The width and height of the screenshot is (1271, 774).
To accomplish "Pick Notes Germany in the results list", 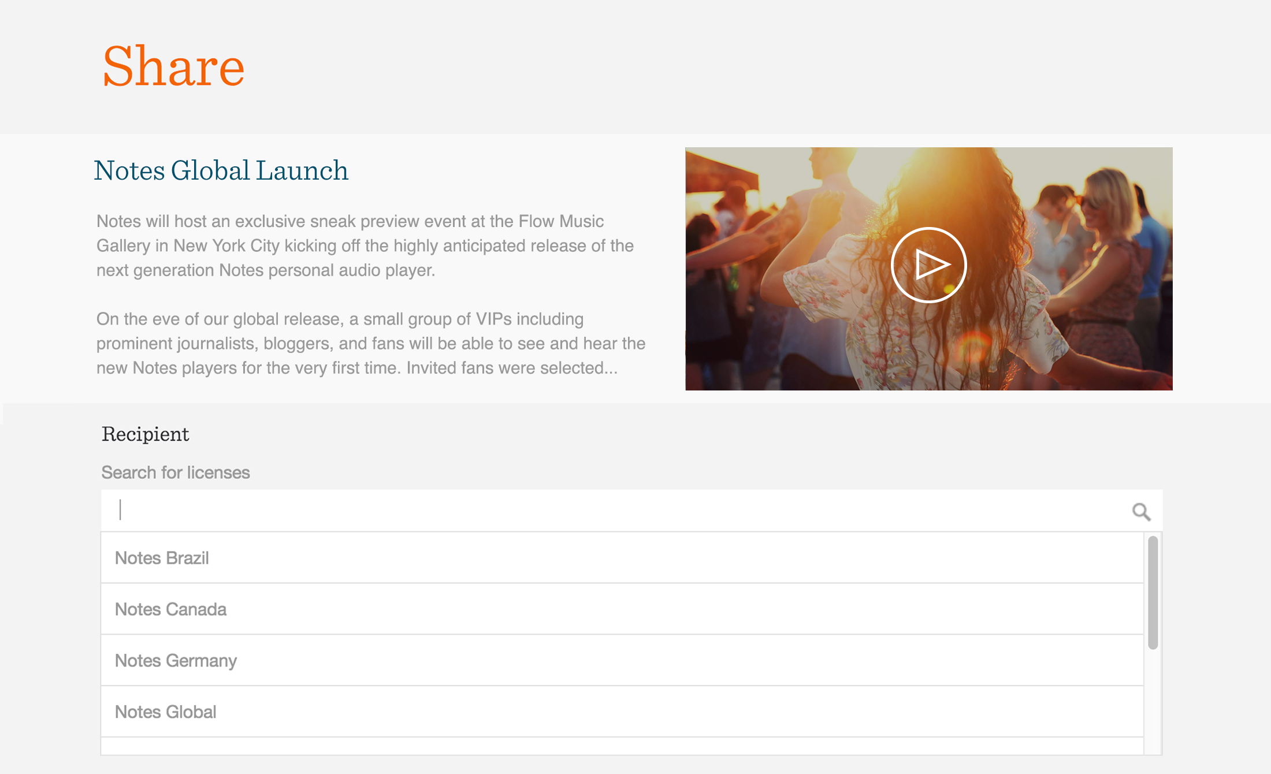I will coord(622,661).
